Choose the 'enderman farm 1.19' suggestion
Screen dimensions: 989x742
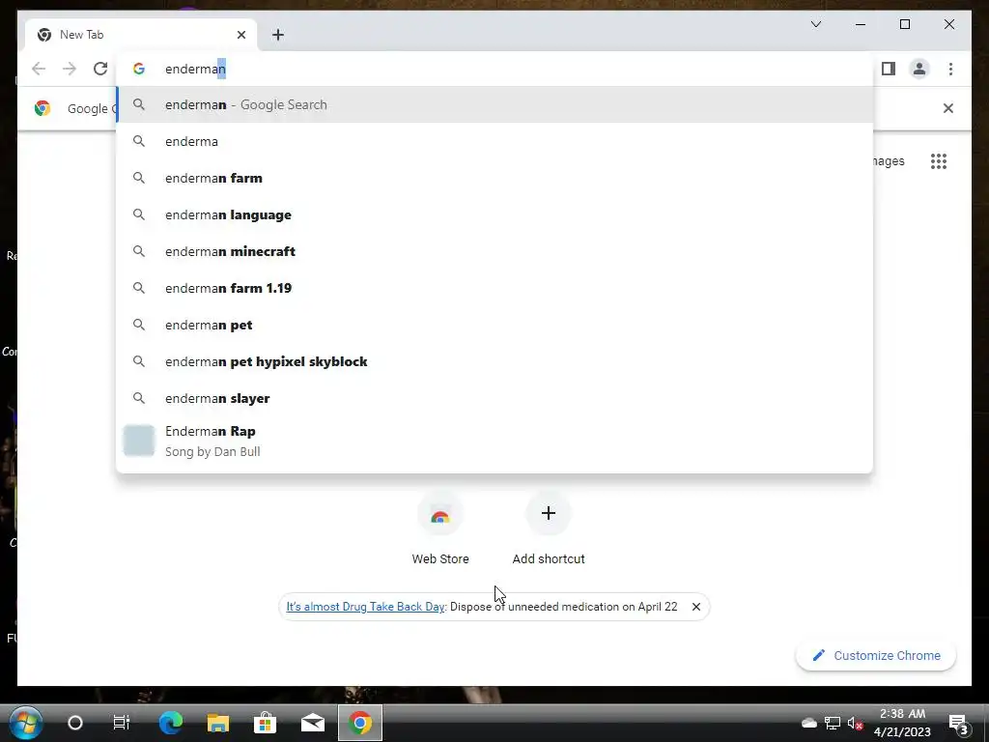(x=494, y=288)
